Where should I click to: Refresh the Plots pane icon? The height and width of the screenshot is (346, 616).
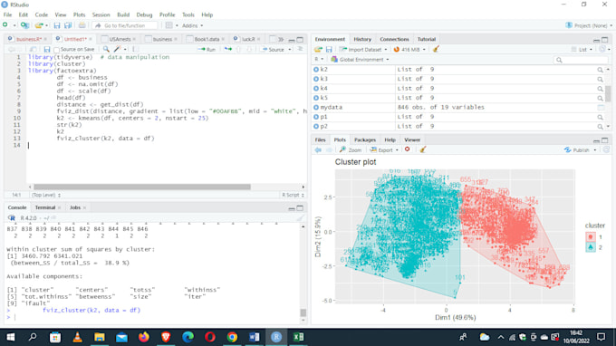[606, 150]
